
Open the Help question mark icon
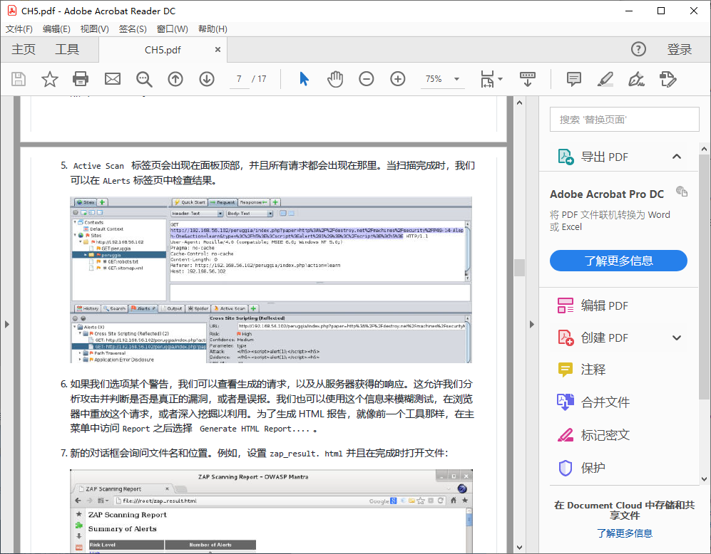coord(638,49)
